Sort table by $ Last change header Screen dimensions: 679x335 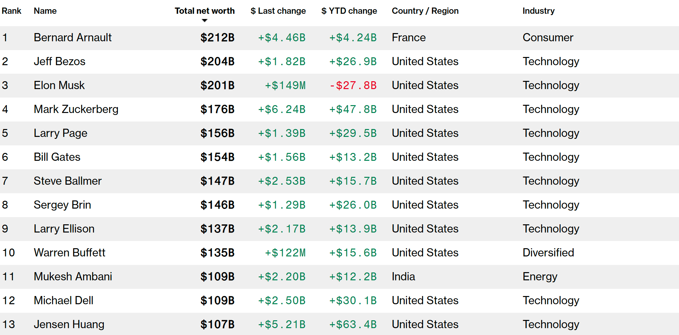tap(278, 11)
